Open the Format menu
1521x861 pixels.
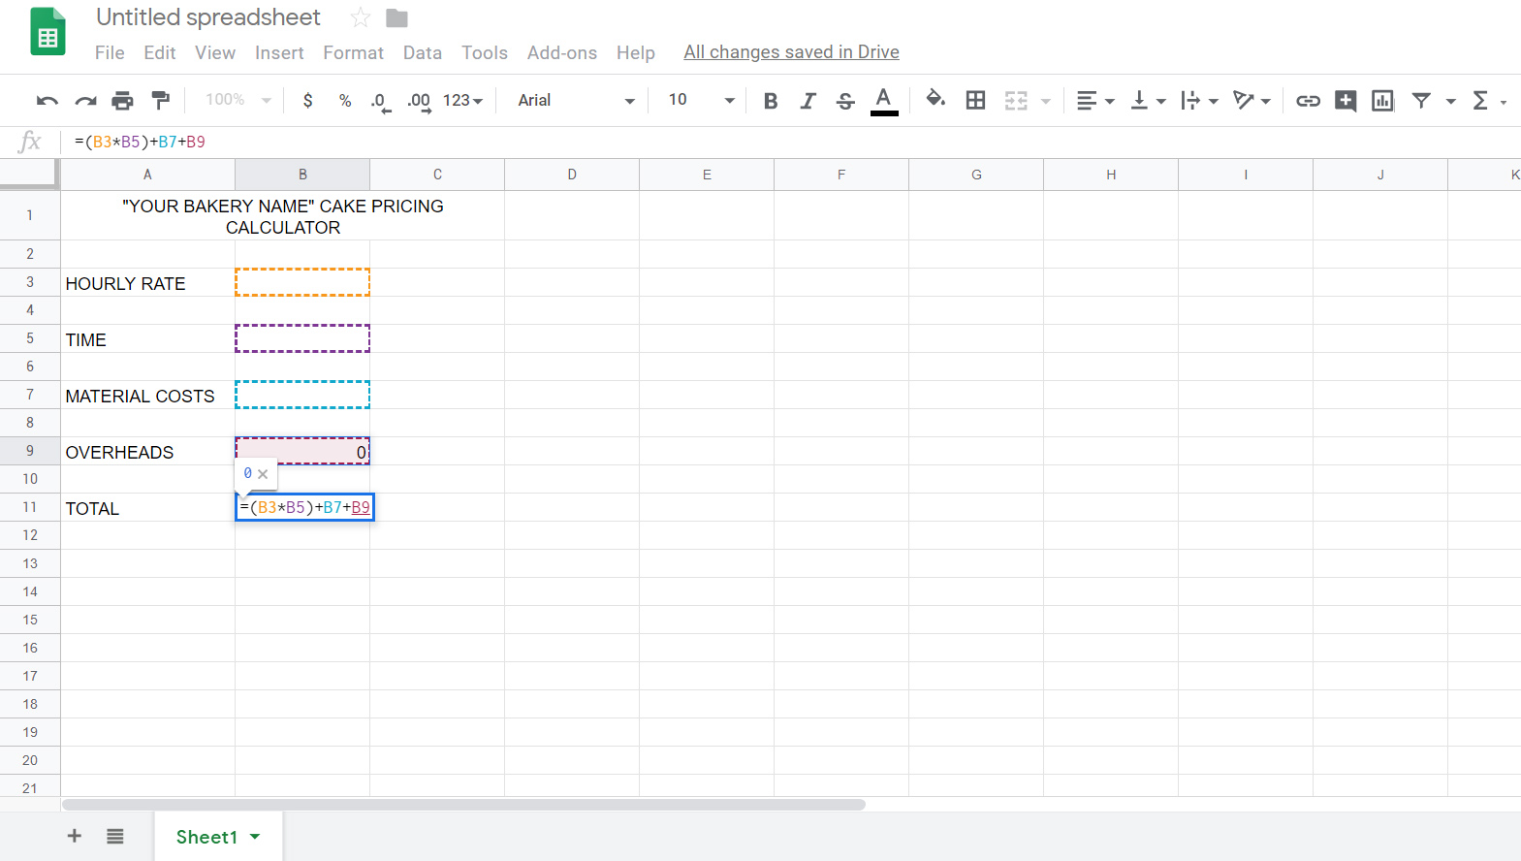(353, 52)
